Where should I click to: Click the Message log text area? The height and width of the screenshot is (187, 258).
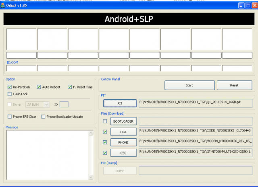click(48, 155)
